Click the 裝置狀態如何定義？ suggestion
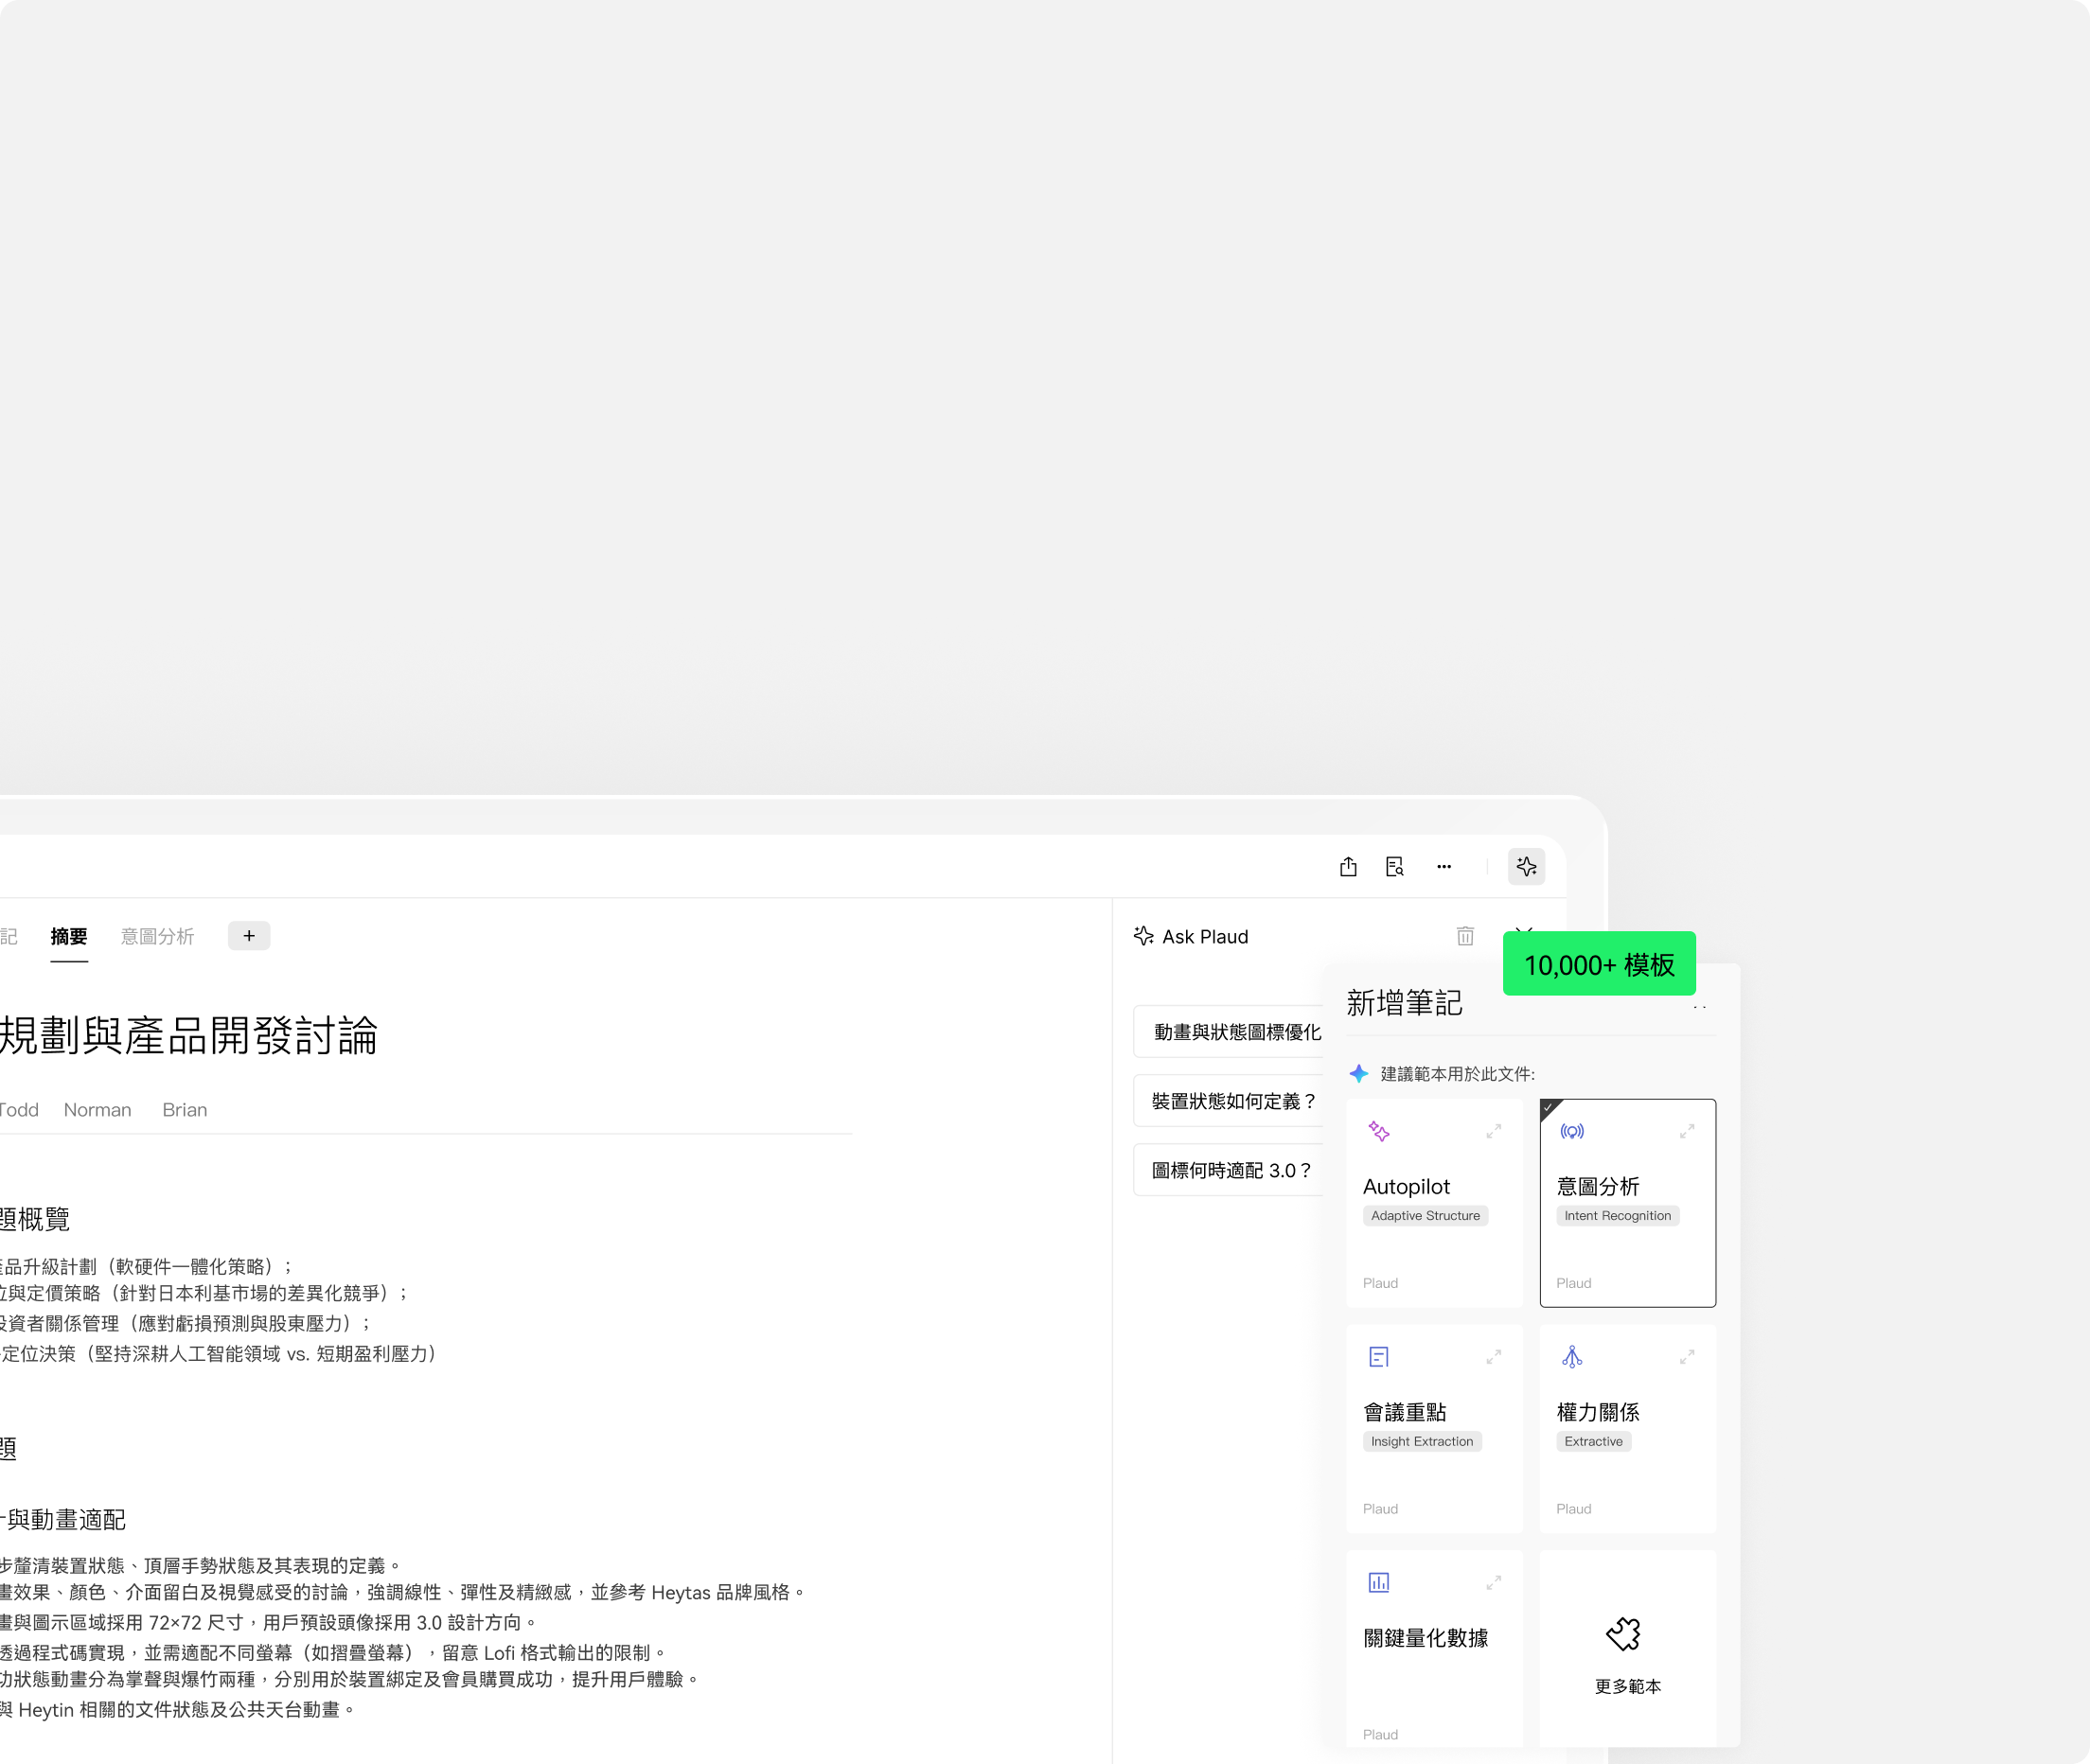 click(1233, 1101)
